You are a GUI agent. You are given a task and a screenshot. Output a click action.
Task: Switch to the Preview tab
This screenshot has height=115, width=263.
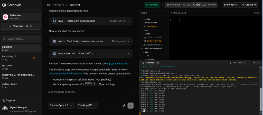(x=209, y=5)
